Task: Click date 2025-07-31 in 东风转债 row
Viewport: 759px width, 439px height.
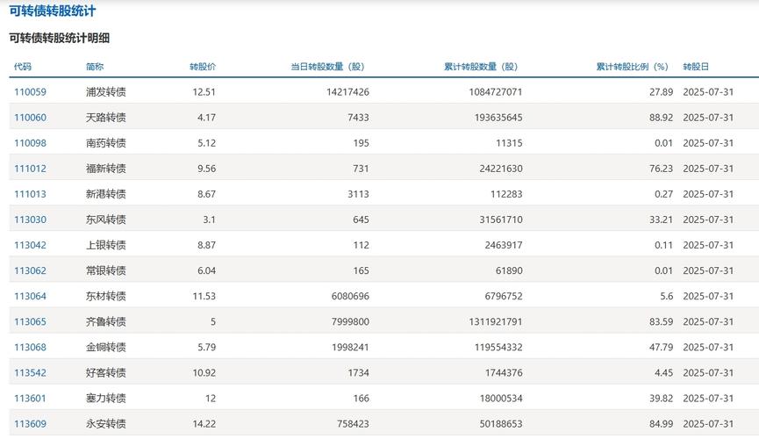Action: click(x=708, y=220)
